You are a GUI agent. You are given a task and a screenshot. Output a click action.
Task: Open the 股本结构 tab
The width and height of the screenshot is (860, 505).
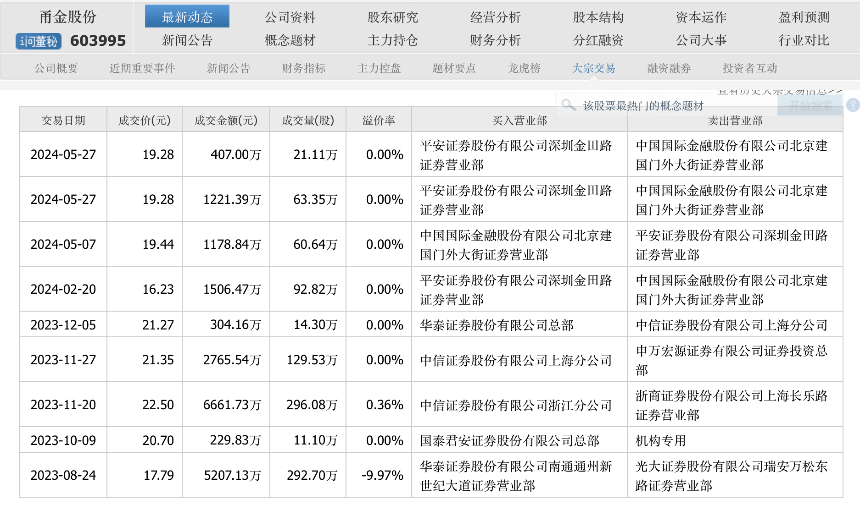point(598,17)
